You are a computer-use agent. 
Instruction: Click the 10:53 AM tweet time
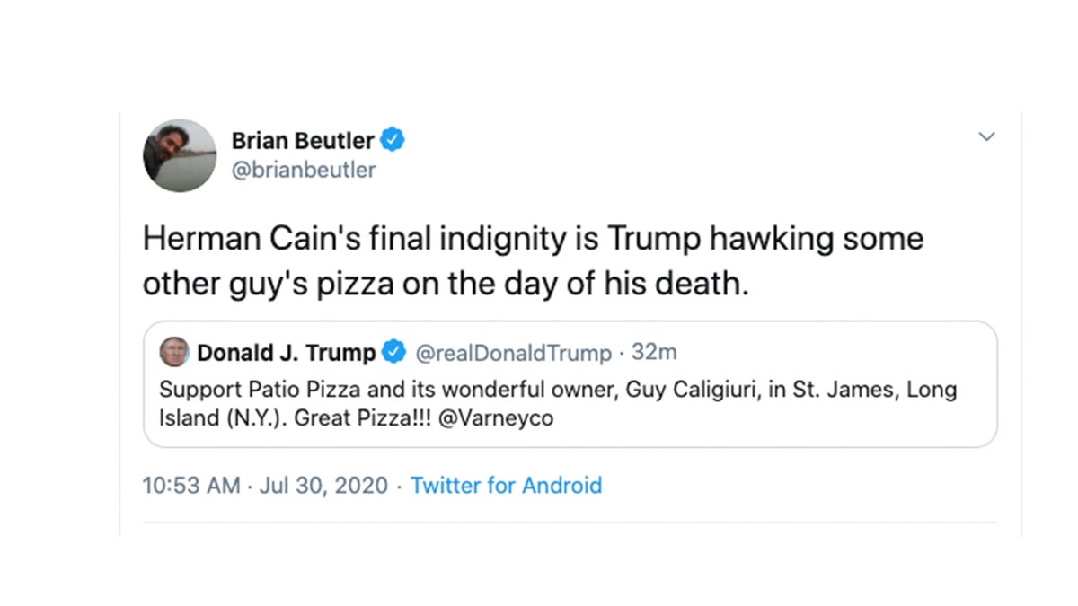pyautogui.click(x=191, y=486)
